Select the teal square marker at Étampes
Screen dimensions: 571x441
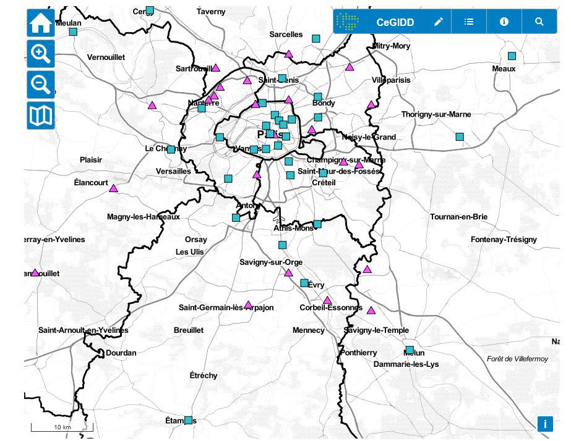(188, 420)
